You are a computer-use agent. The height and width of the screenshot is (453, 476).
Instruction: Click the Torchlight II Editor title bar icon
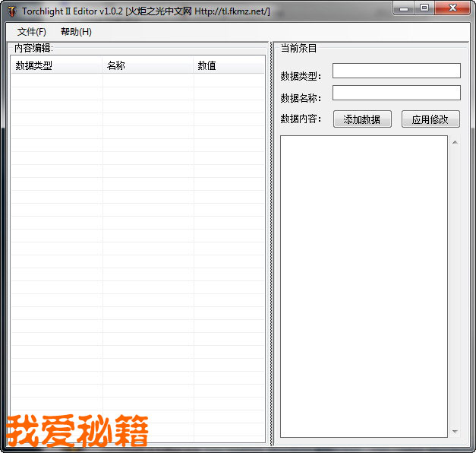11,11
